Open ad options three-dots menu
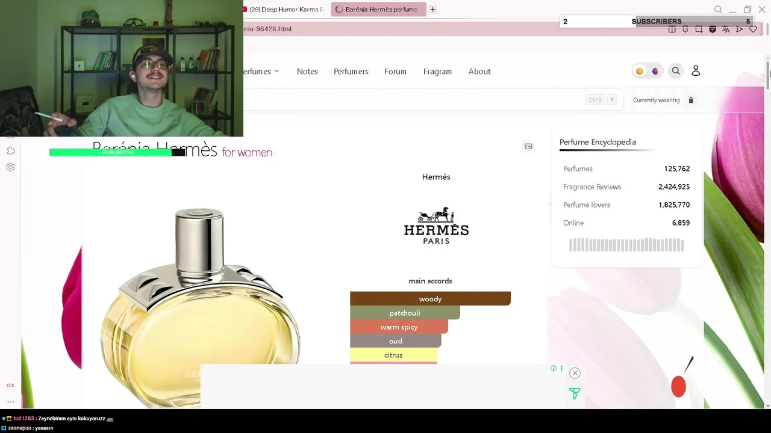This screenshot has width=771, height=433. (561, 368)
